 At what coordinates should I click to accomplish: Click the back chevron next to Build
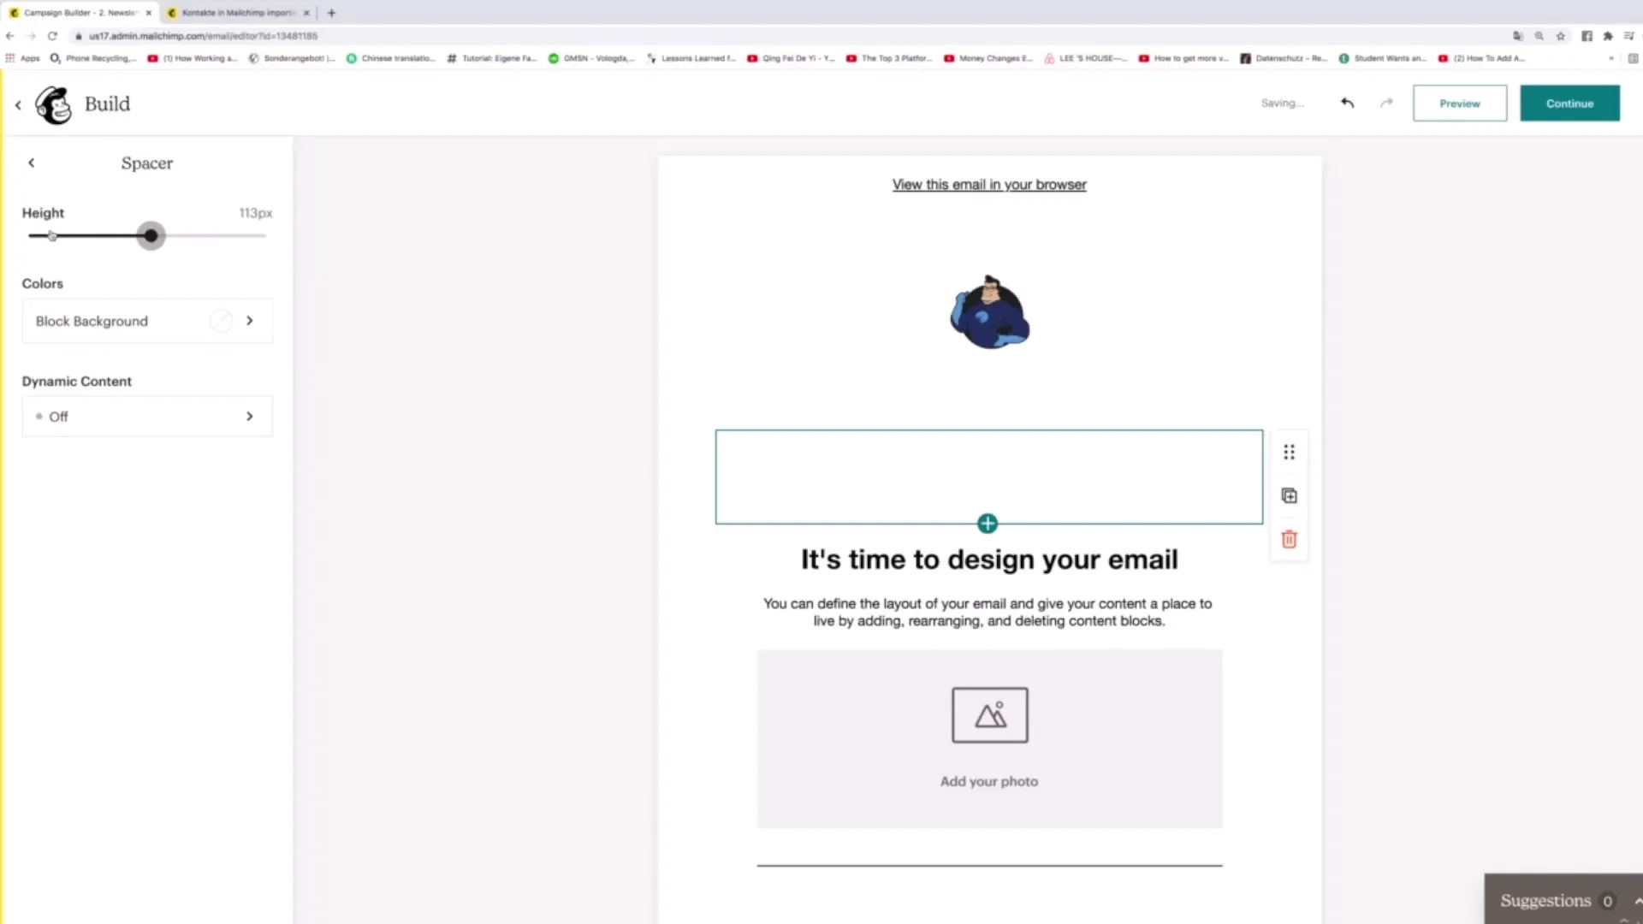(x=18, y=104)
